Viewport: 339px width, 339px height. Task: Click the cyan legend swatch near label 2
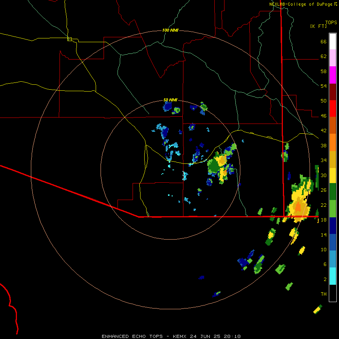pyautogui.click(x=333, y=276)
